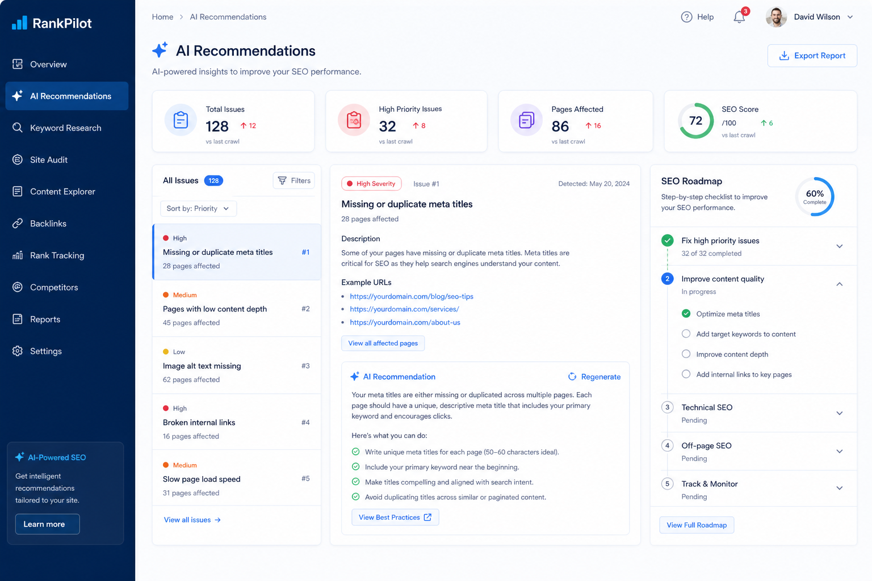Click View all affected pages
Viewport: 872px width, 581px height.
(x=383, y=343)
